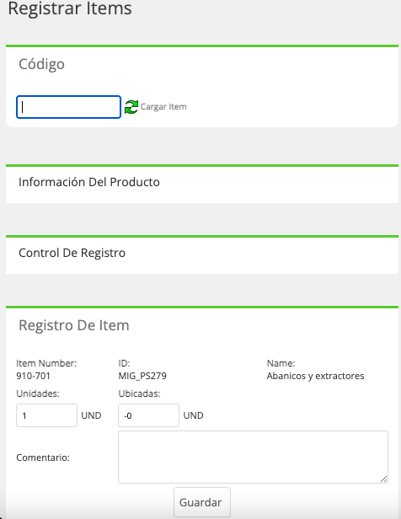Viewport: 401px width, 519px height.
Task: Click into the Unidades quantity field
Action: point(46,415)
